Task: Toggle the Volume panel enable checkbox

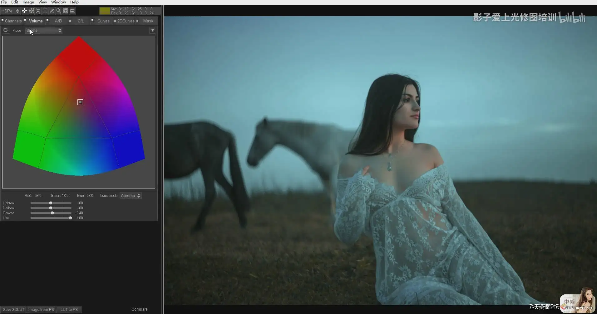Action: coord(25,20)
